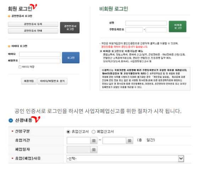Click the orange bullet beside 아이디 로그인
The height and width of the screenshot is (170, 199).
[9, 46]
